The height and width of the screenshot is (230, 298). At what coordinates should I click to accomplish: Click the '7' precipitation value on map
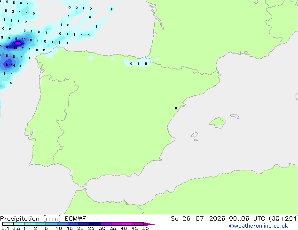[23, 48]
